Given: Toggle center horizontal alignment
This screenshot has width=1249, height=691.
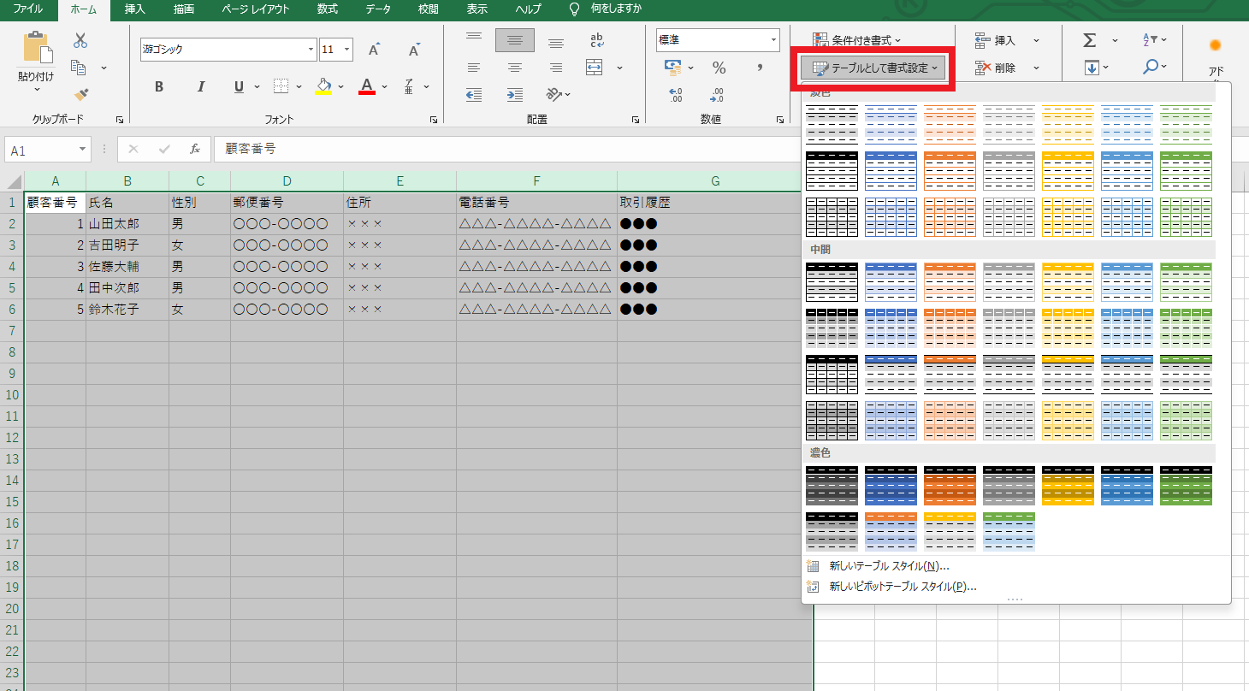Looking at the screenshot, I should (515, 68).
